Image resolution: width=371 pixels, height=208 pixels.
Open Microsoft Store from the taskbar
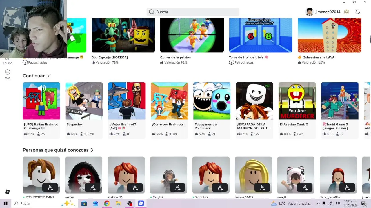(x=84, y=203)
